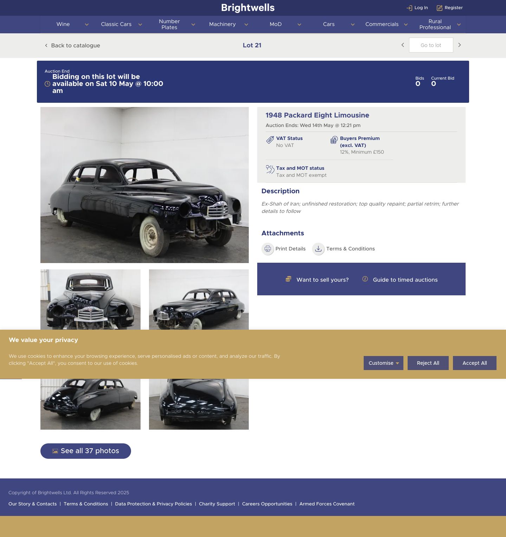Image resolution: width=506 pixels, height=537 pixels.
Task: Open the Cars menu item
Action: coord(329,24)
